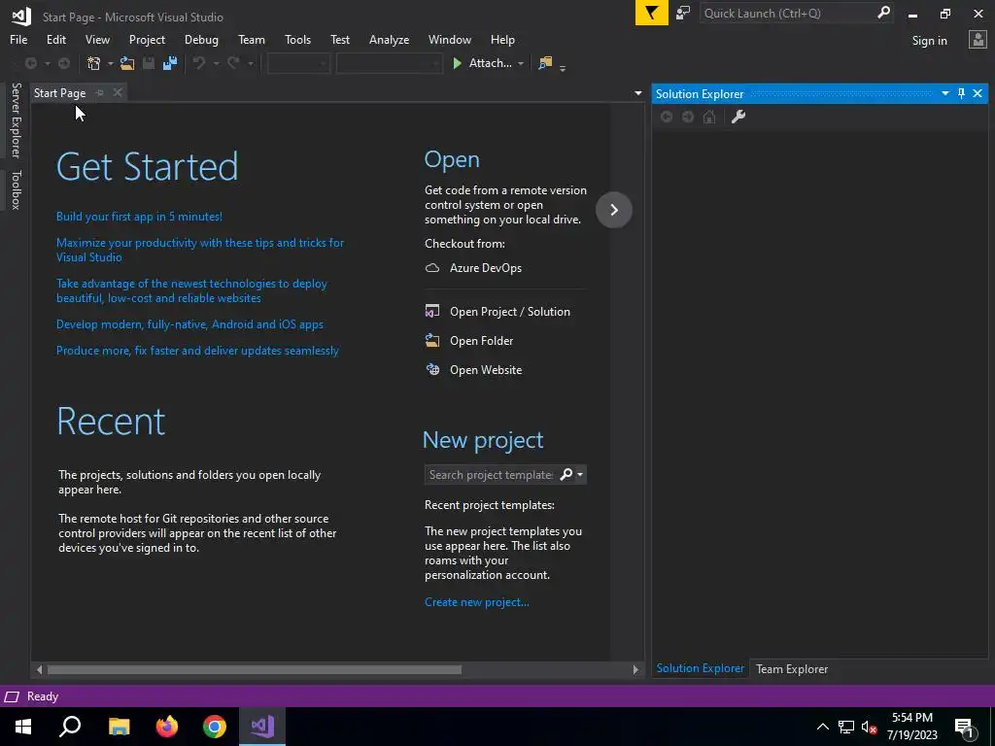The image size is (995, 746).
Task: Open the Tools menu
Action: (297, 39)
